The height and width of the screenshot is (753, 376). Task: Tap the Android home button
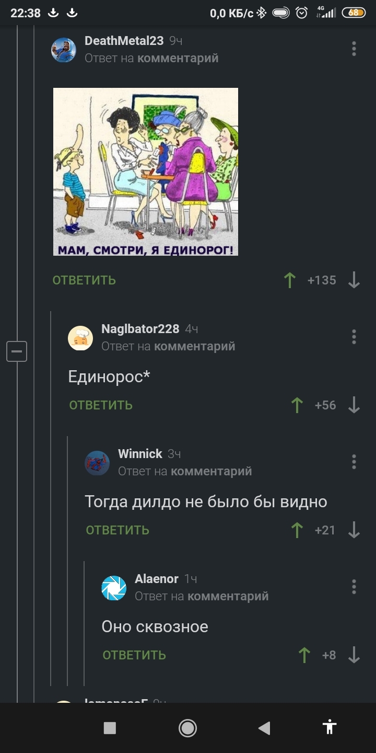tap(187, 728)
